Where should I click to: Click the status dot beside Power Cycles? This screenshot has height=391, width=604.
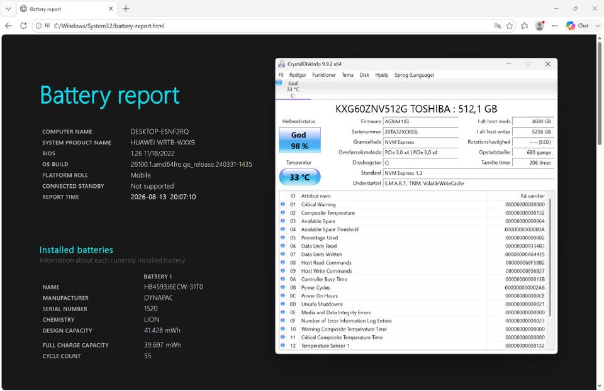tap(282, 287)
